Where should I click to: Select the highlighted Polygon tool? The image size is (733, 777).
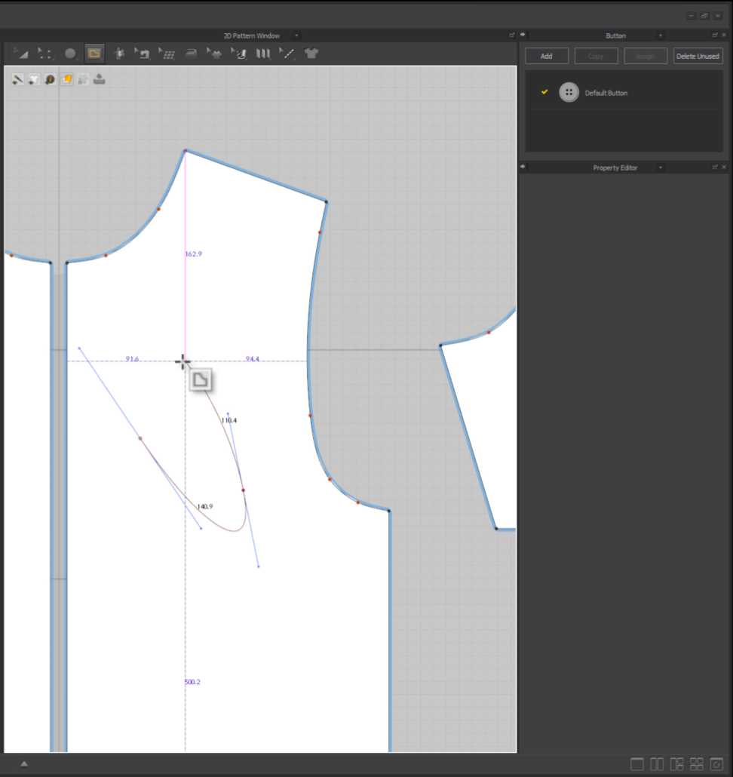pos(94,54)
